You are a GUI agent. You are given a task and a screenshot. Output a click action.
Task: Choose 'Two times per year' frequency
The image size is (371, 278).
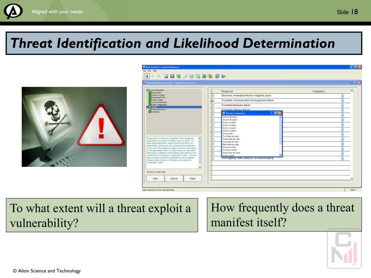pos(231,136)
